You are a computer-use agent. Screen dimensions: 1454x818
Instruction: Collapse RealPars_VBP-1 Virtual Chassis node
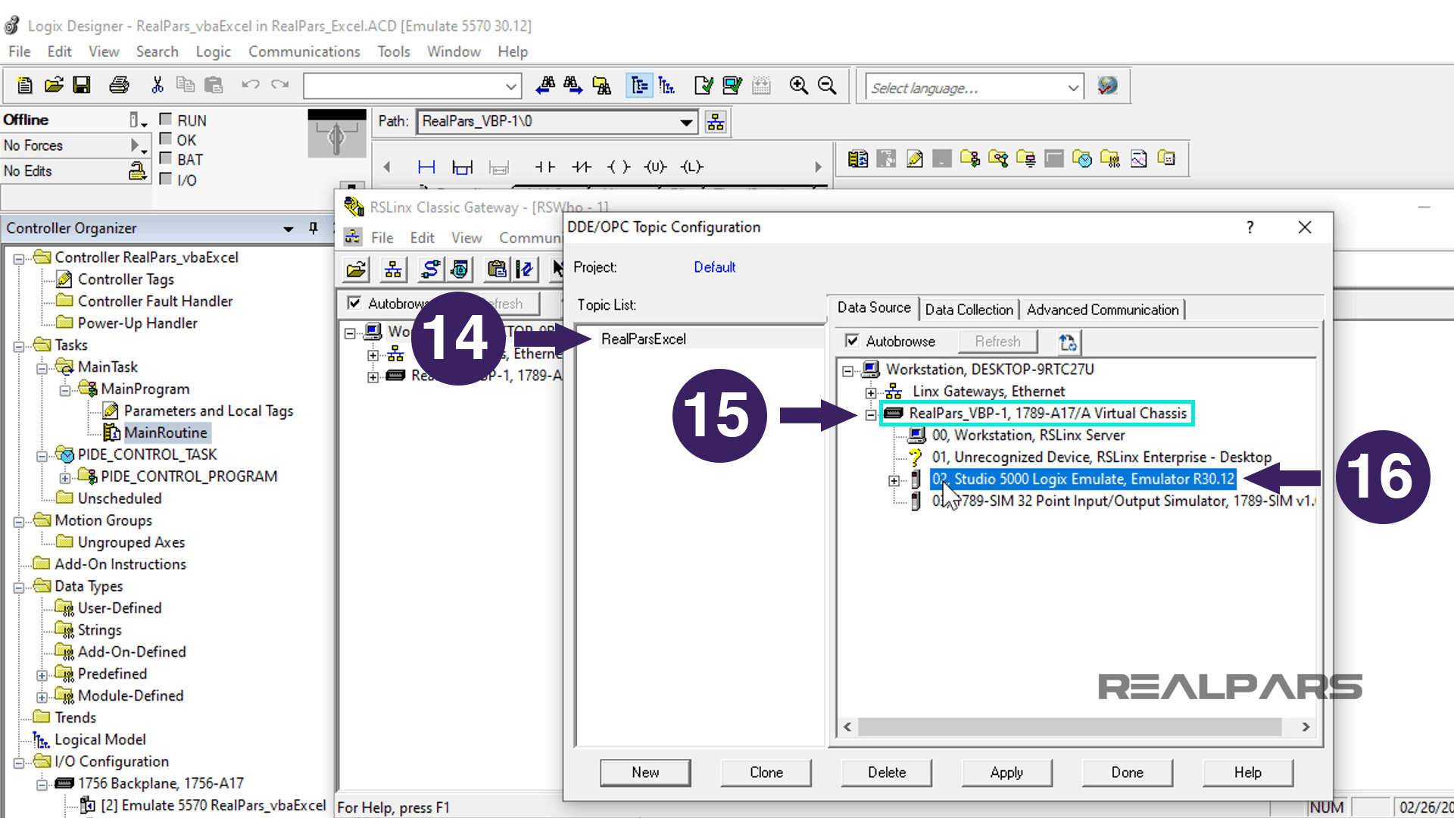click(871, 414)
